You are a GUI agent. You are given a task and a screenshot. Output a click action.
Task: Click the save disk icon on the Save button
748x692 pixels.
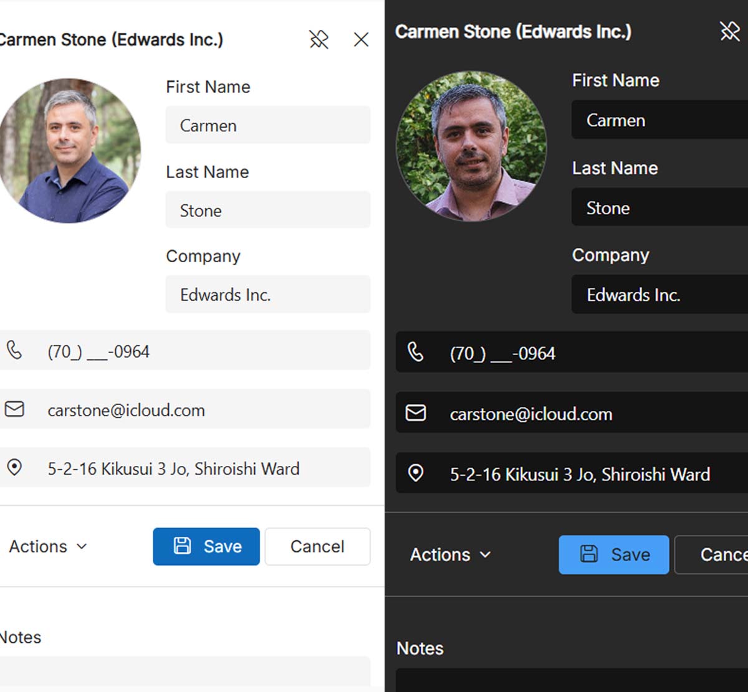183,546
